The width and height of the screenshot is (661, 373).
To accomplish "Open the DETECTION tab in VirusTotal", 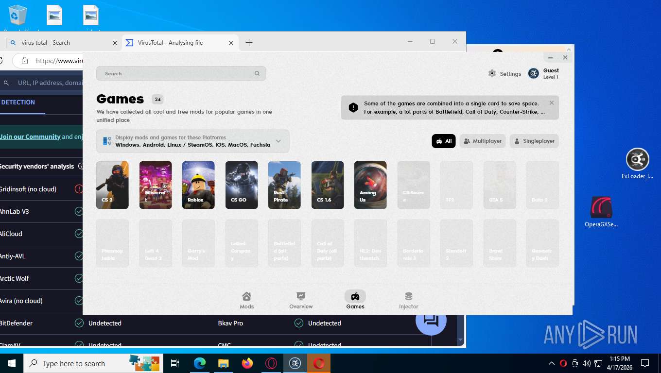I will pyautogui.click(x=18, y=102).
